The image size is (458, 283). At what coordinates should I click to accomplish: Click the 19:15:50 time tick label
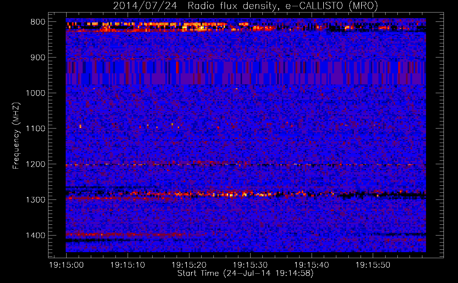point(373,265)
